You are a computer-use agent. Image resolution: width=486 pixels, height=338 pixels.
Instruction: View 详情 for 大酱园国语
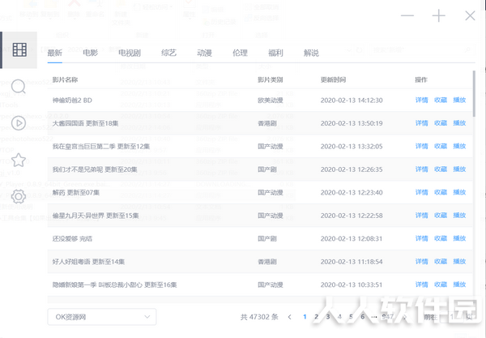pyautogui.click(x=422, y=123)
